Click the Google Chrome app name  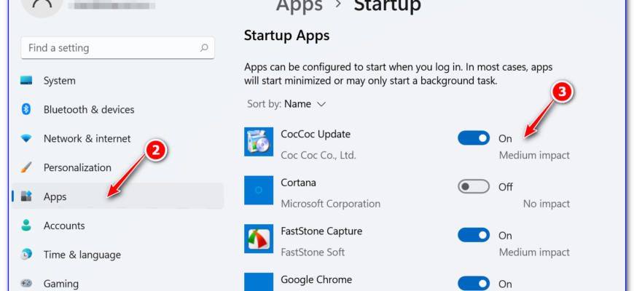pyautogui.click(x=316, y=279)
